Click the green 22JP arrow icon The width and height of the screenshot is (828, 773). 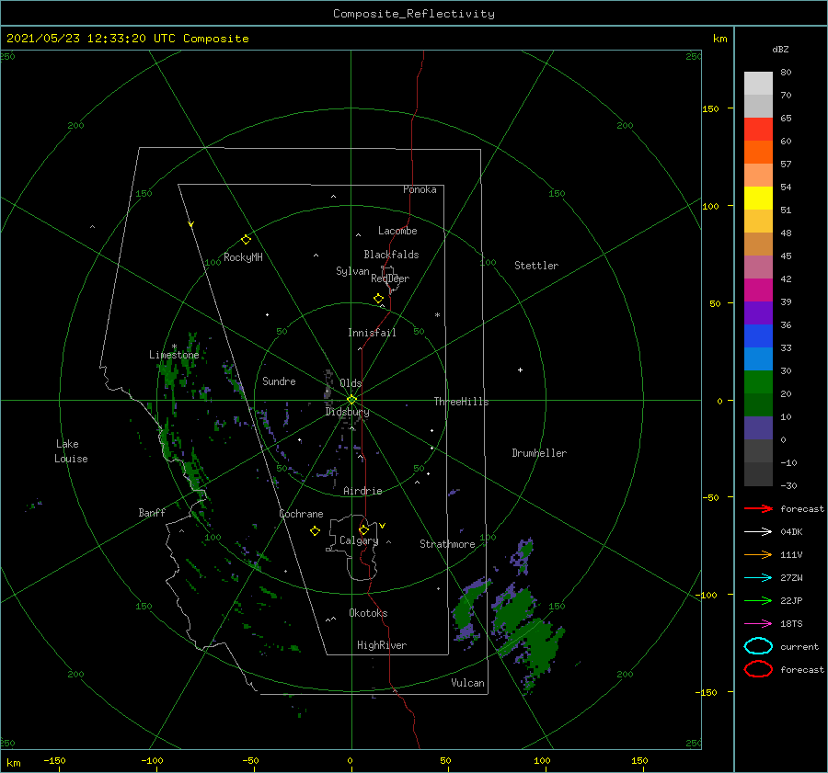point(758,600)
